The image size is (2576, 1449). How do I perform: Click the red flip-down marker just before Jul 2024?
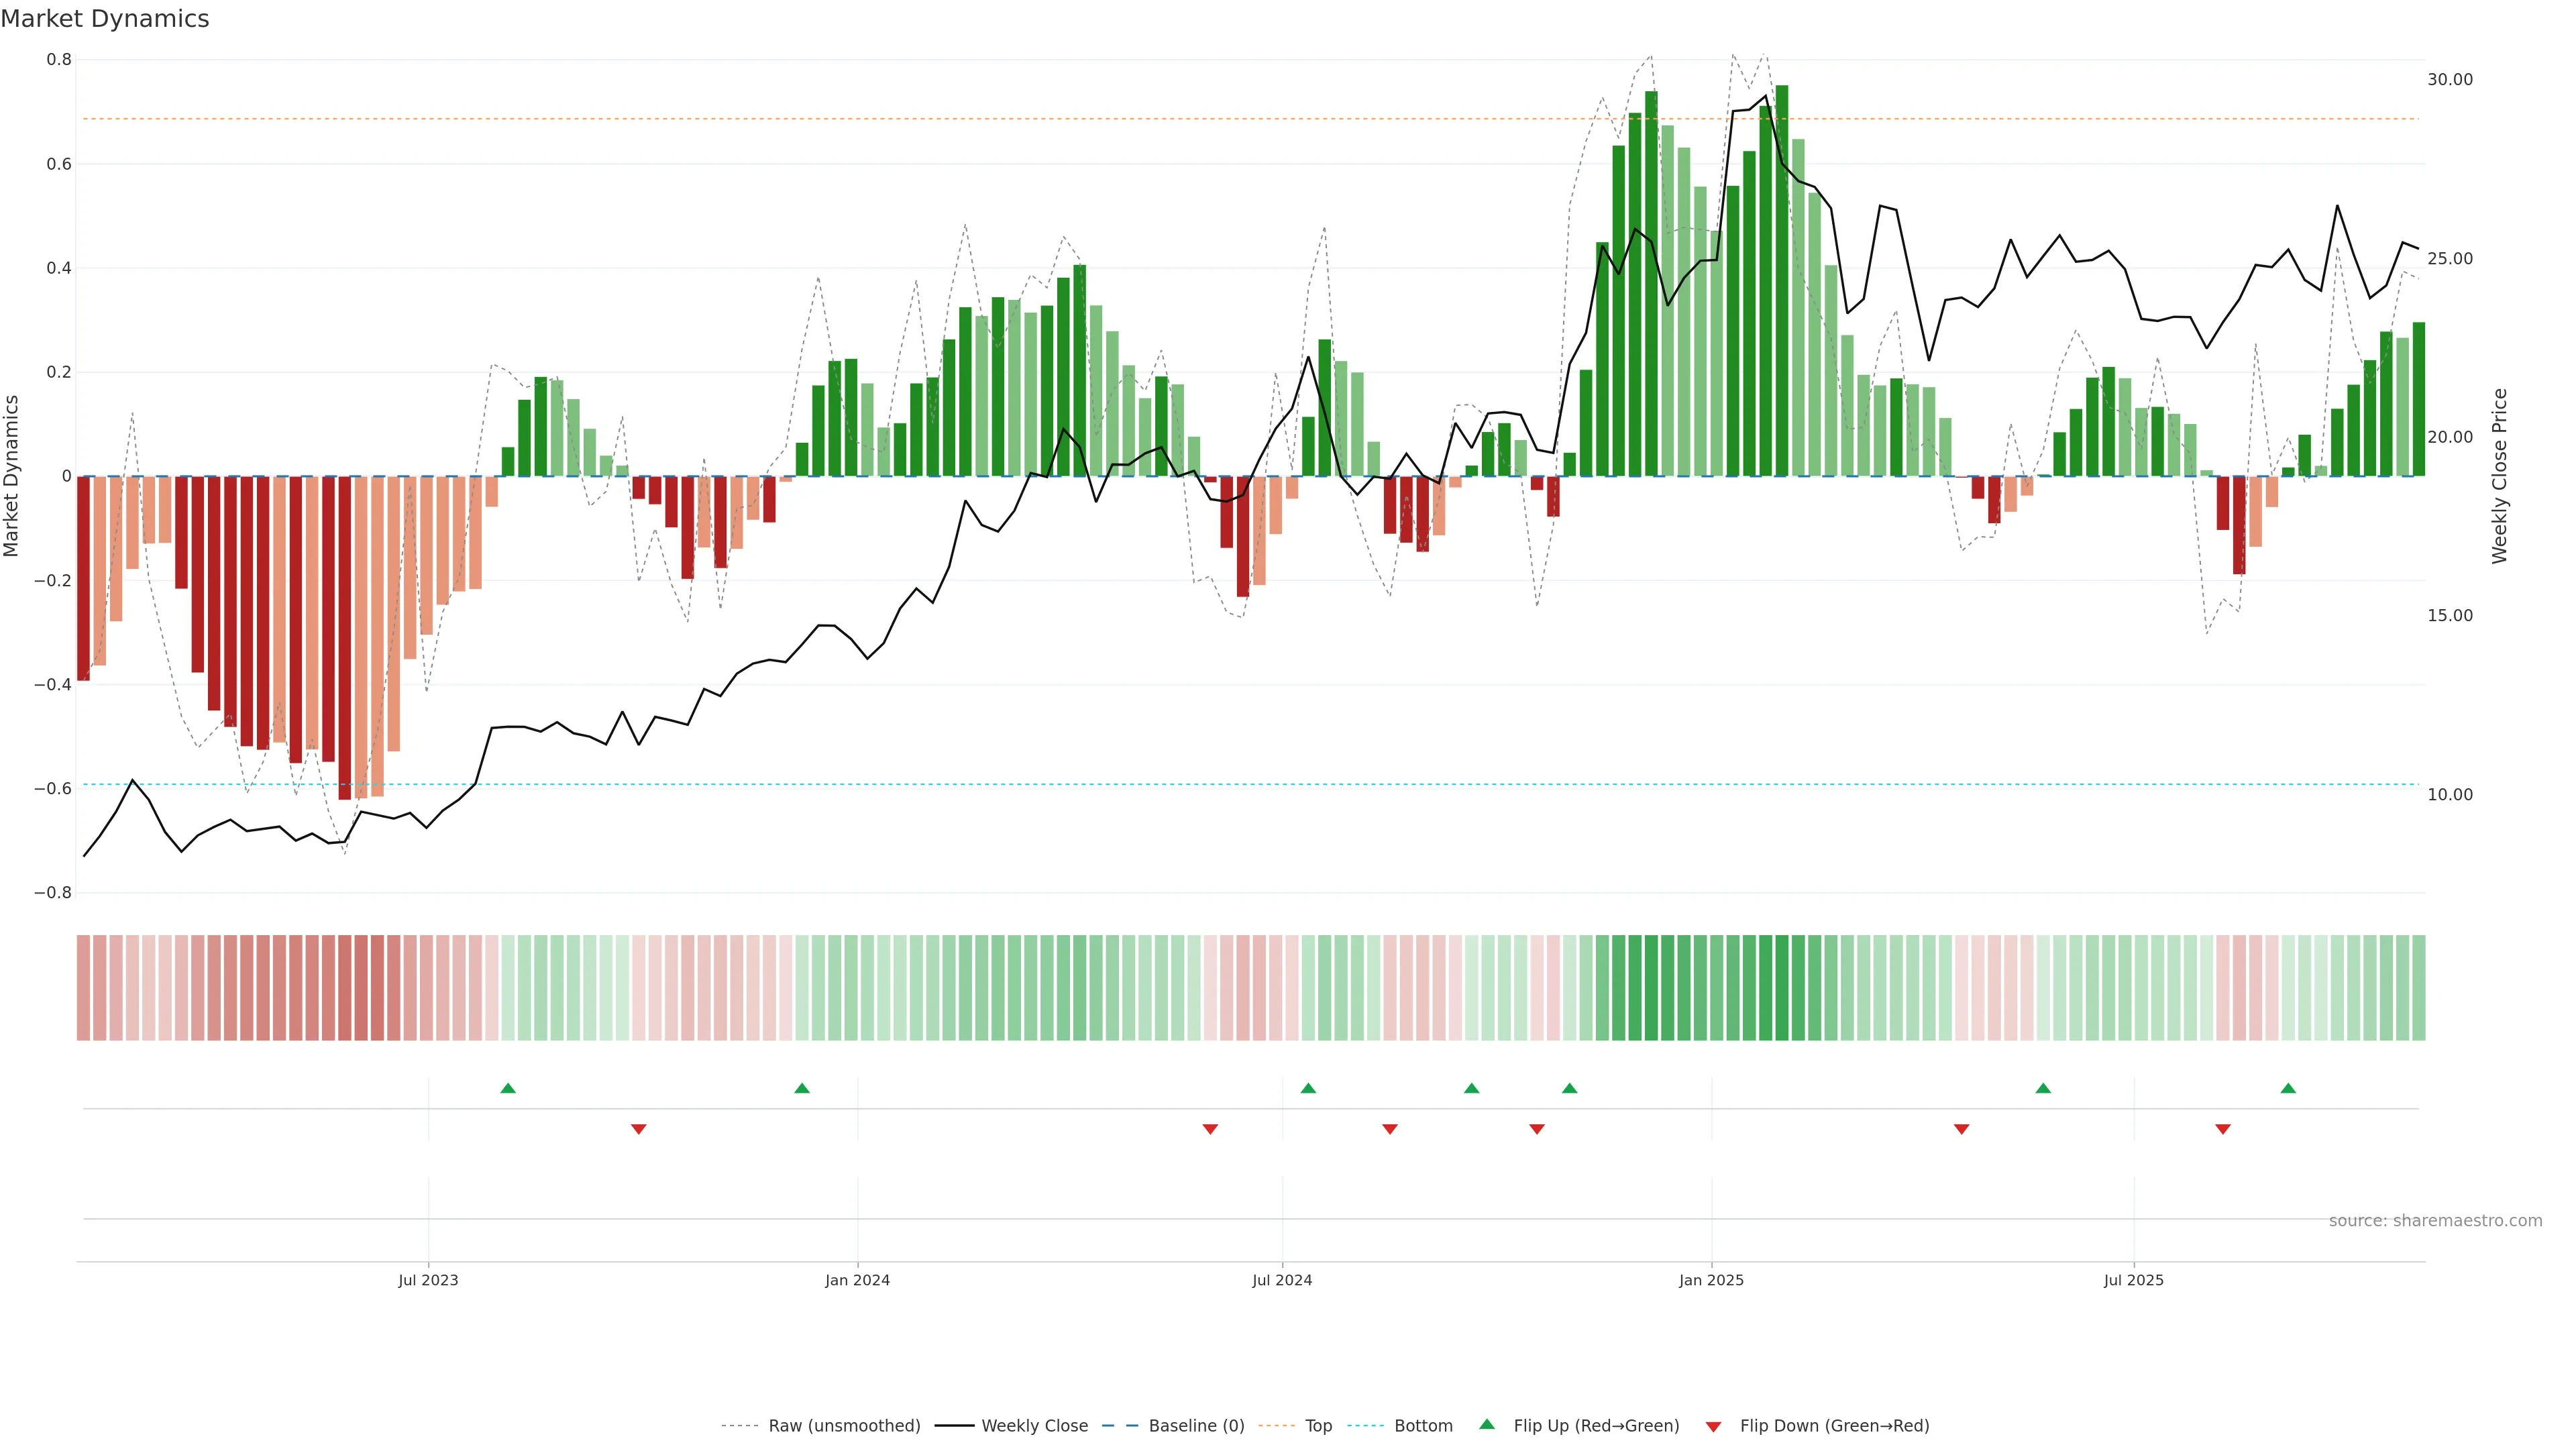point(1210,1129)
